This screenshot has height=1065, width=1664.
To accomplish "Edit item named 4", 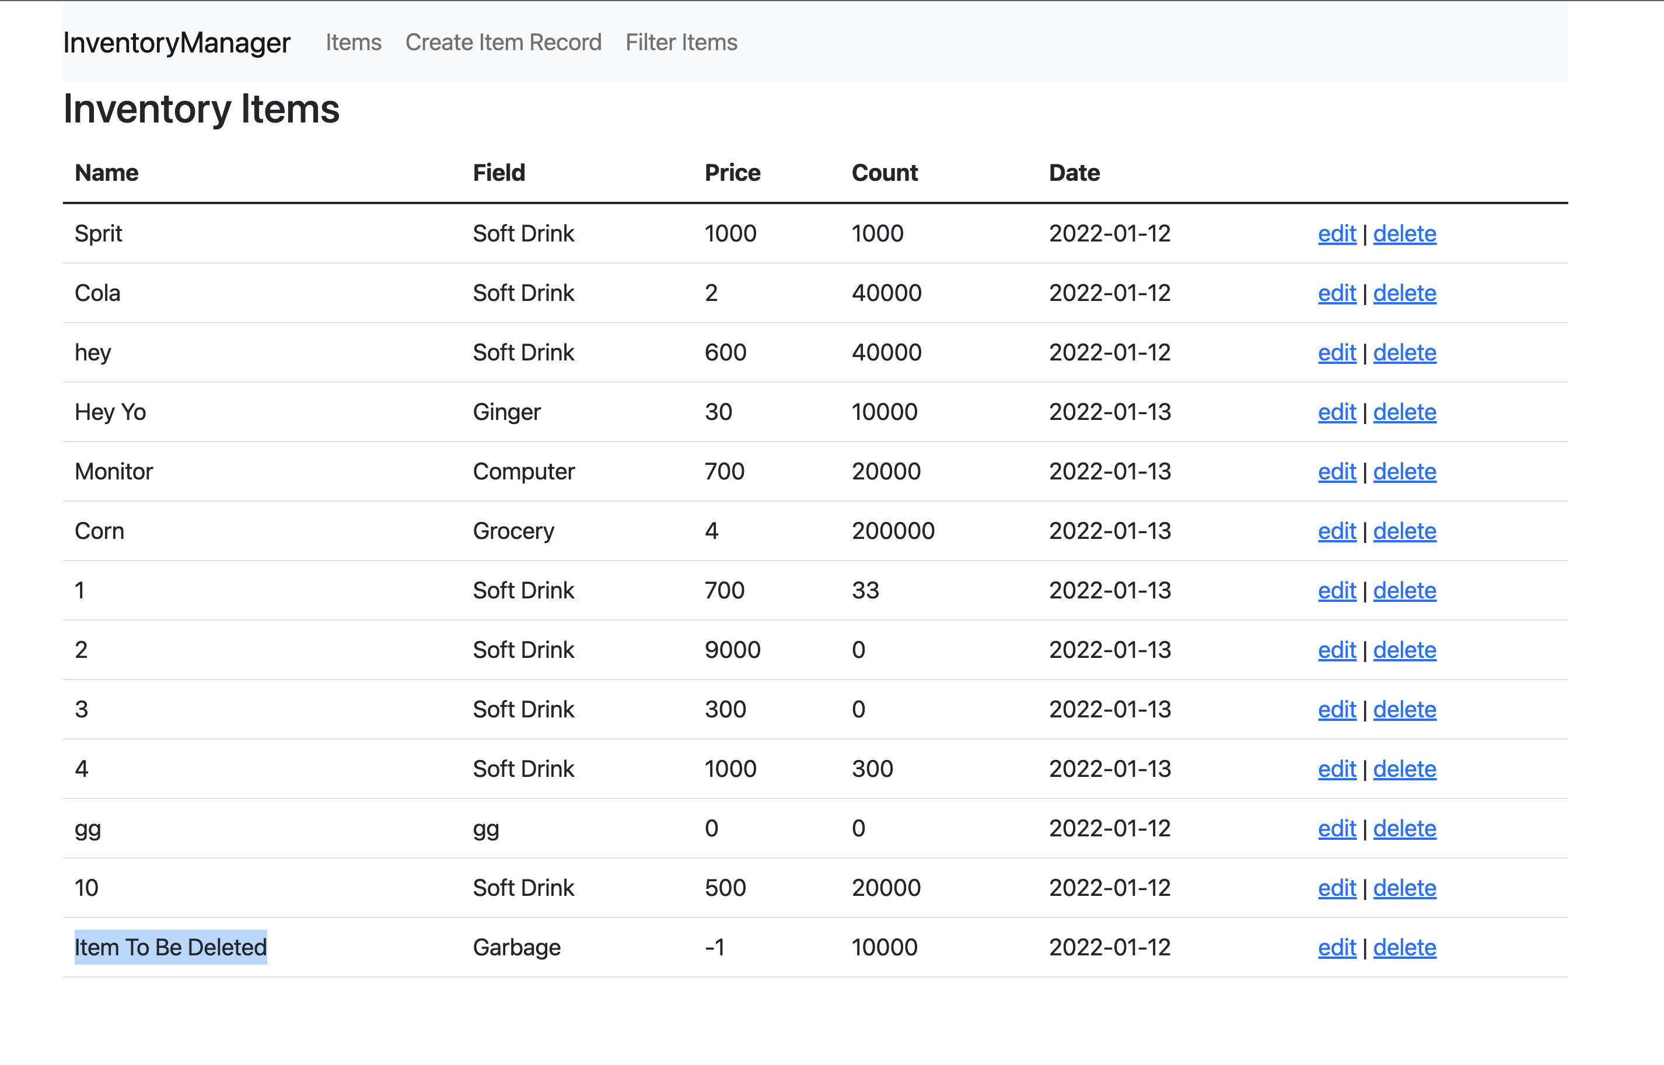I will 1336,769.
